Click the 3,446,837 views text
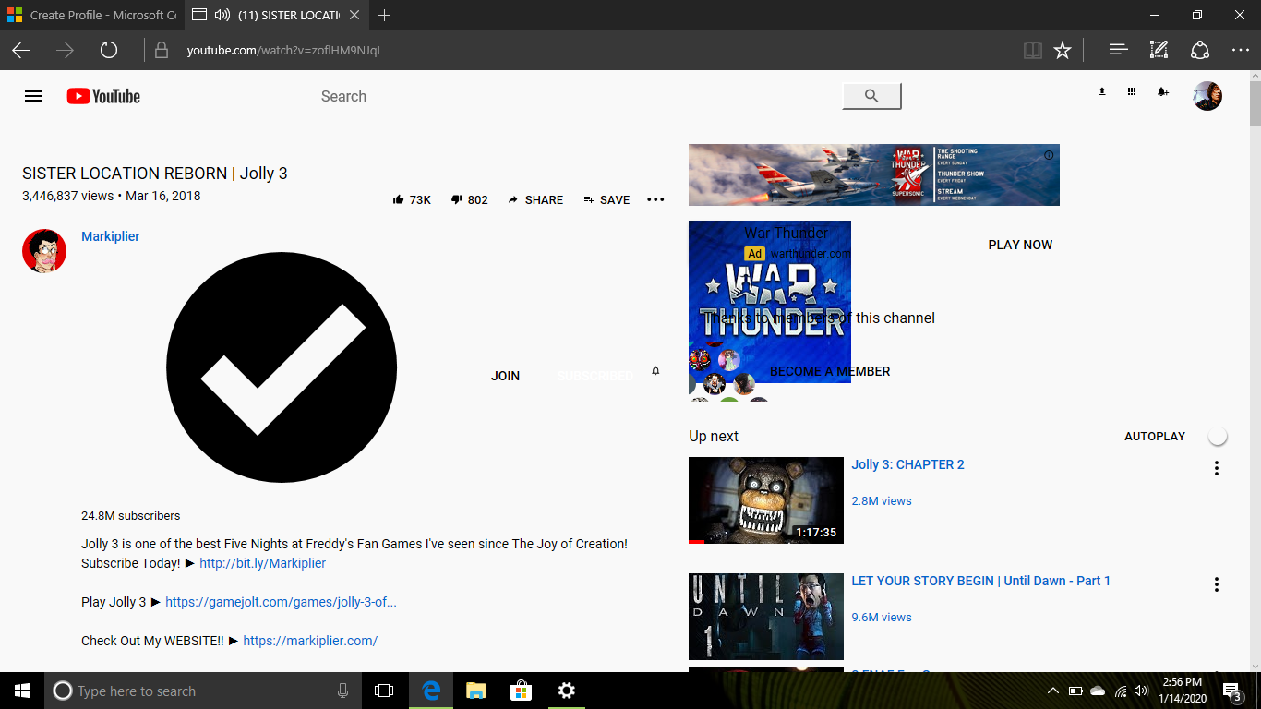 (67, 196)
